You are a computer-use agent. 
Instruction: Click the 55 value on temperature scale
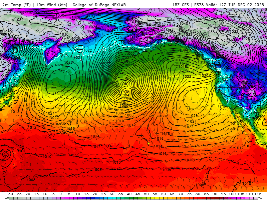click(155, 194)
